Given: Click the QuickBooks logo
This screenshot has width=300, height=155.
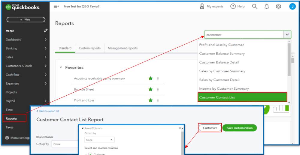Looking at the screenshot, I should coord(23,7).
